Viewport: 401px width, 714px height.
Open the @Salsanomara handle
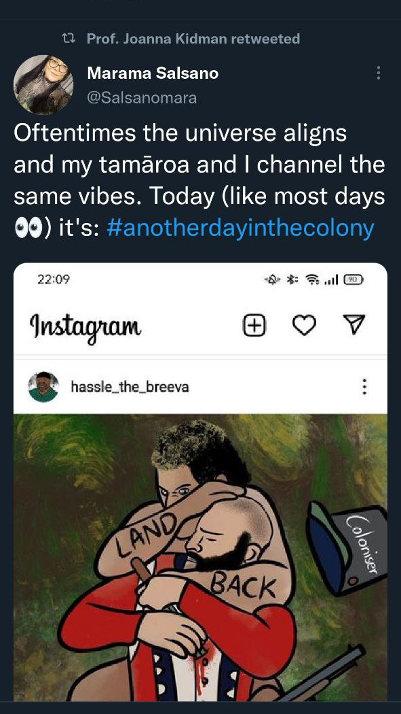coord(142,98)
